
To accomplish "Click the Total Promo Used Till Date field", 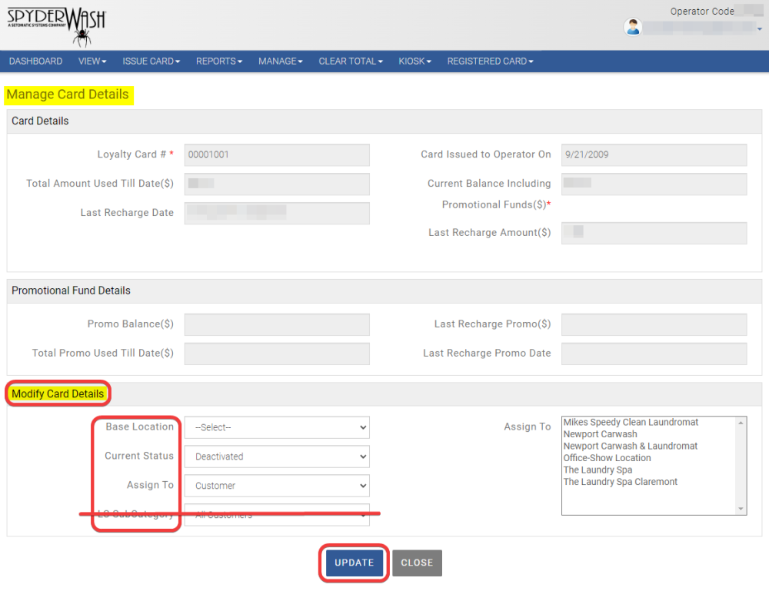I will click(x=277, y=354).
